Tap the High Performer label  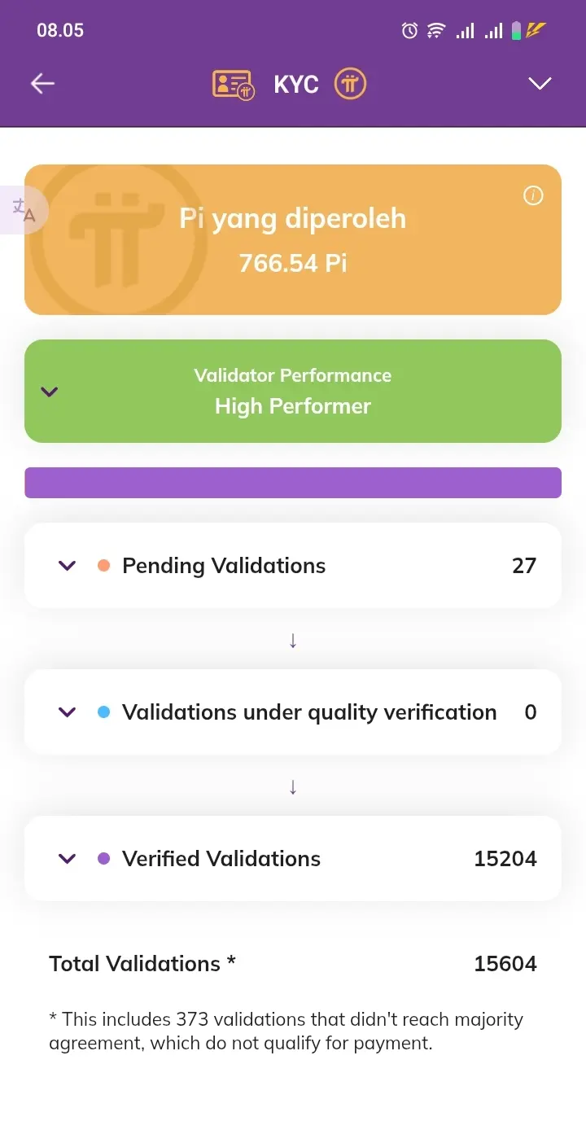click(293, 406)
